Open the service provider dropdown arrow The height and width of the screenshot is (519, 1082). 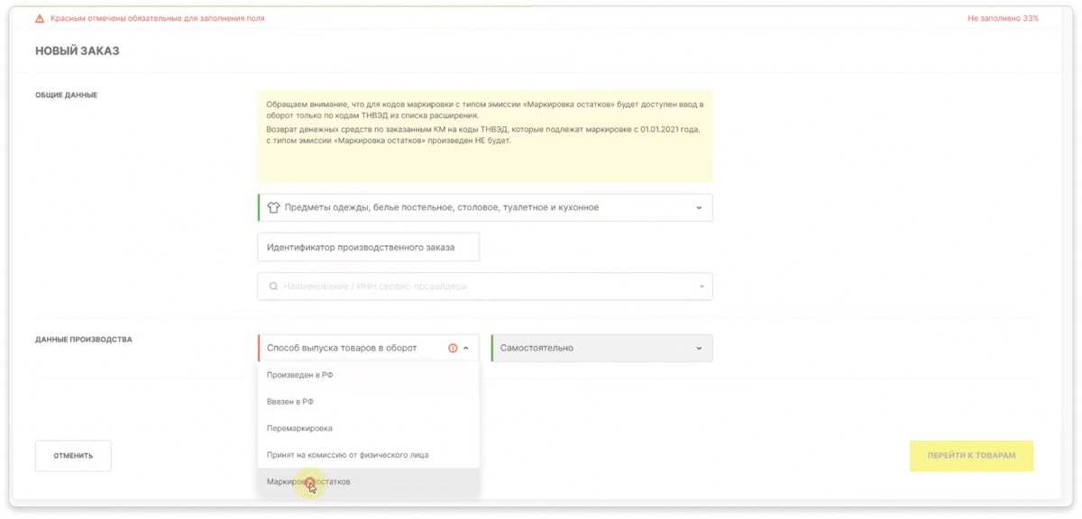pos(699,287)
